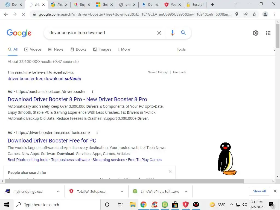
Task: Click the location pin icon in address bar
Action: [237, 14]
